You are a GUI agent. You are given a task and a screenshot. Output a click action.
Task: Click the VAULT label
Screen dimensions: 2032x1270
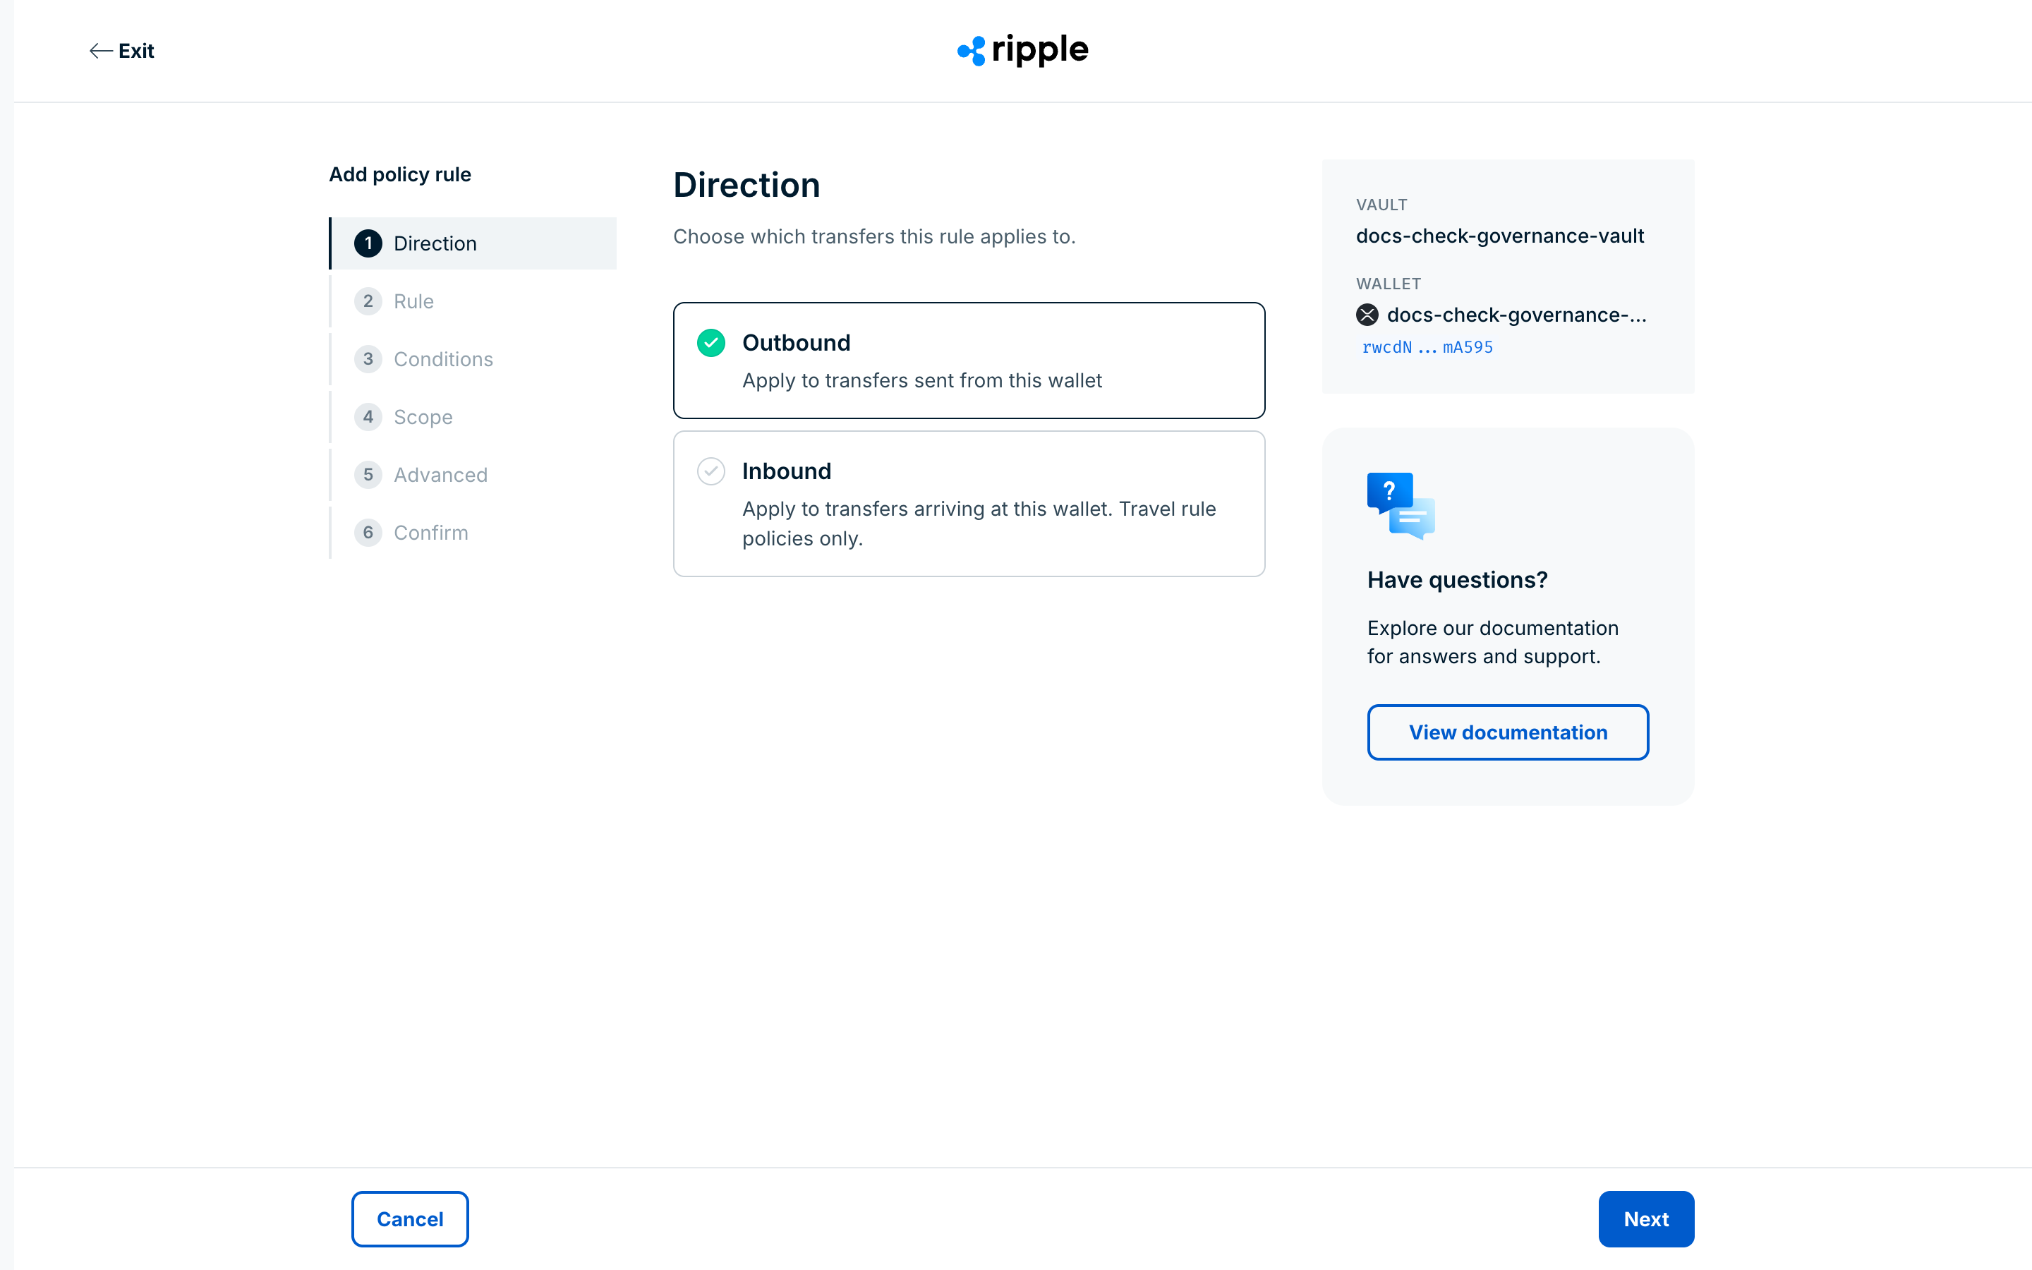(1381, 205)
